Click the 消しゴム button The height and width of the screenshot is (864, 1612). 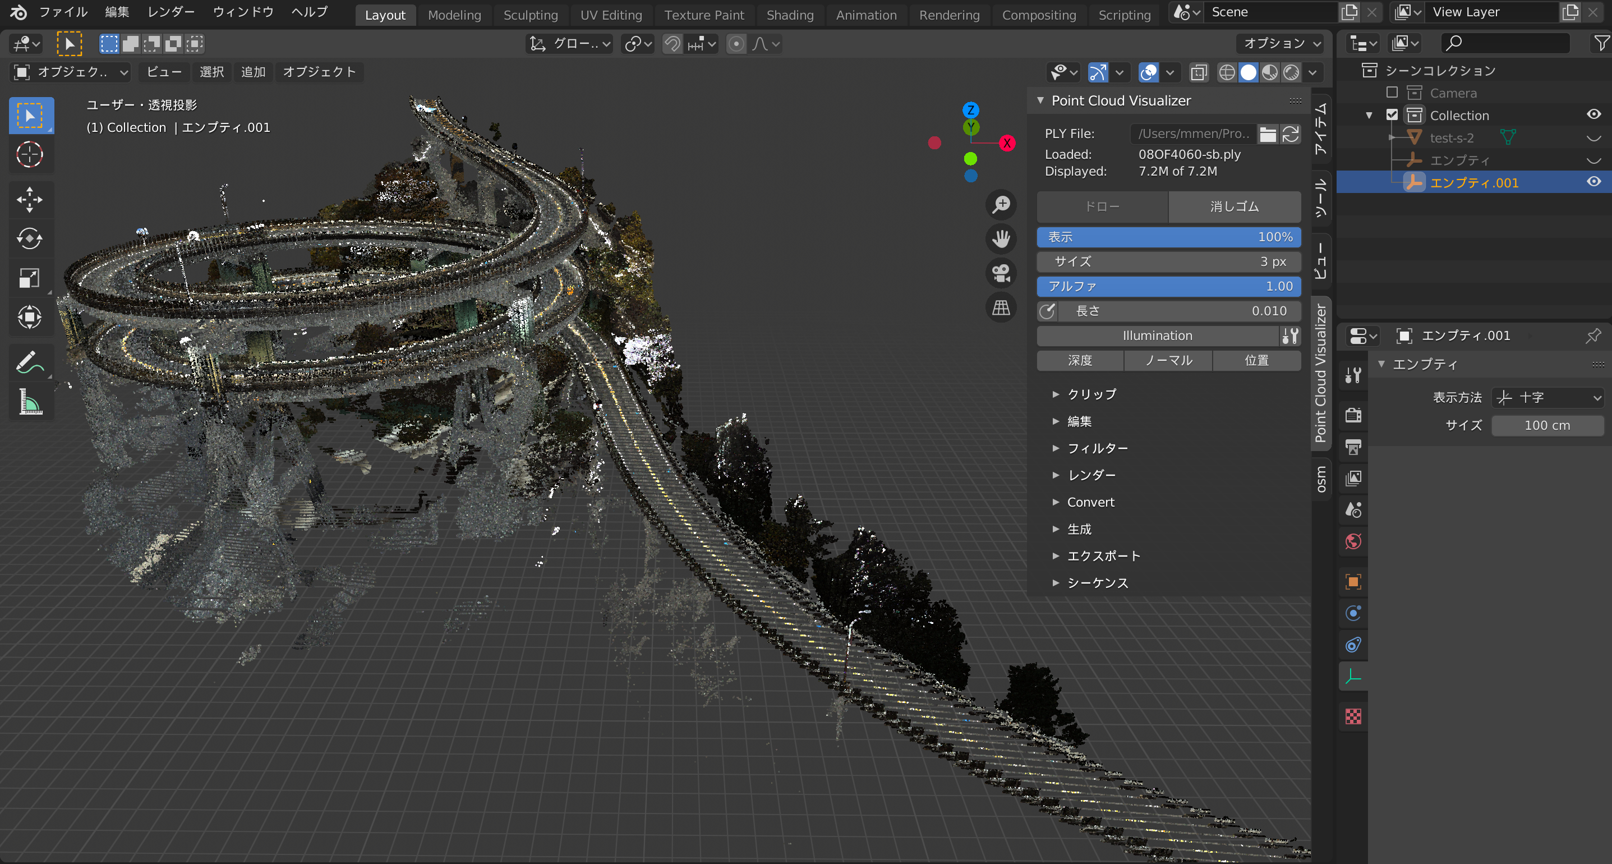[1234, 206]
